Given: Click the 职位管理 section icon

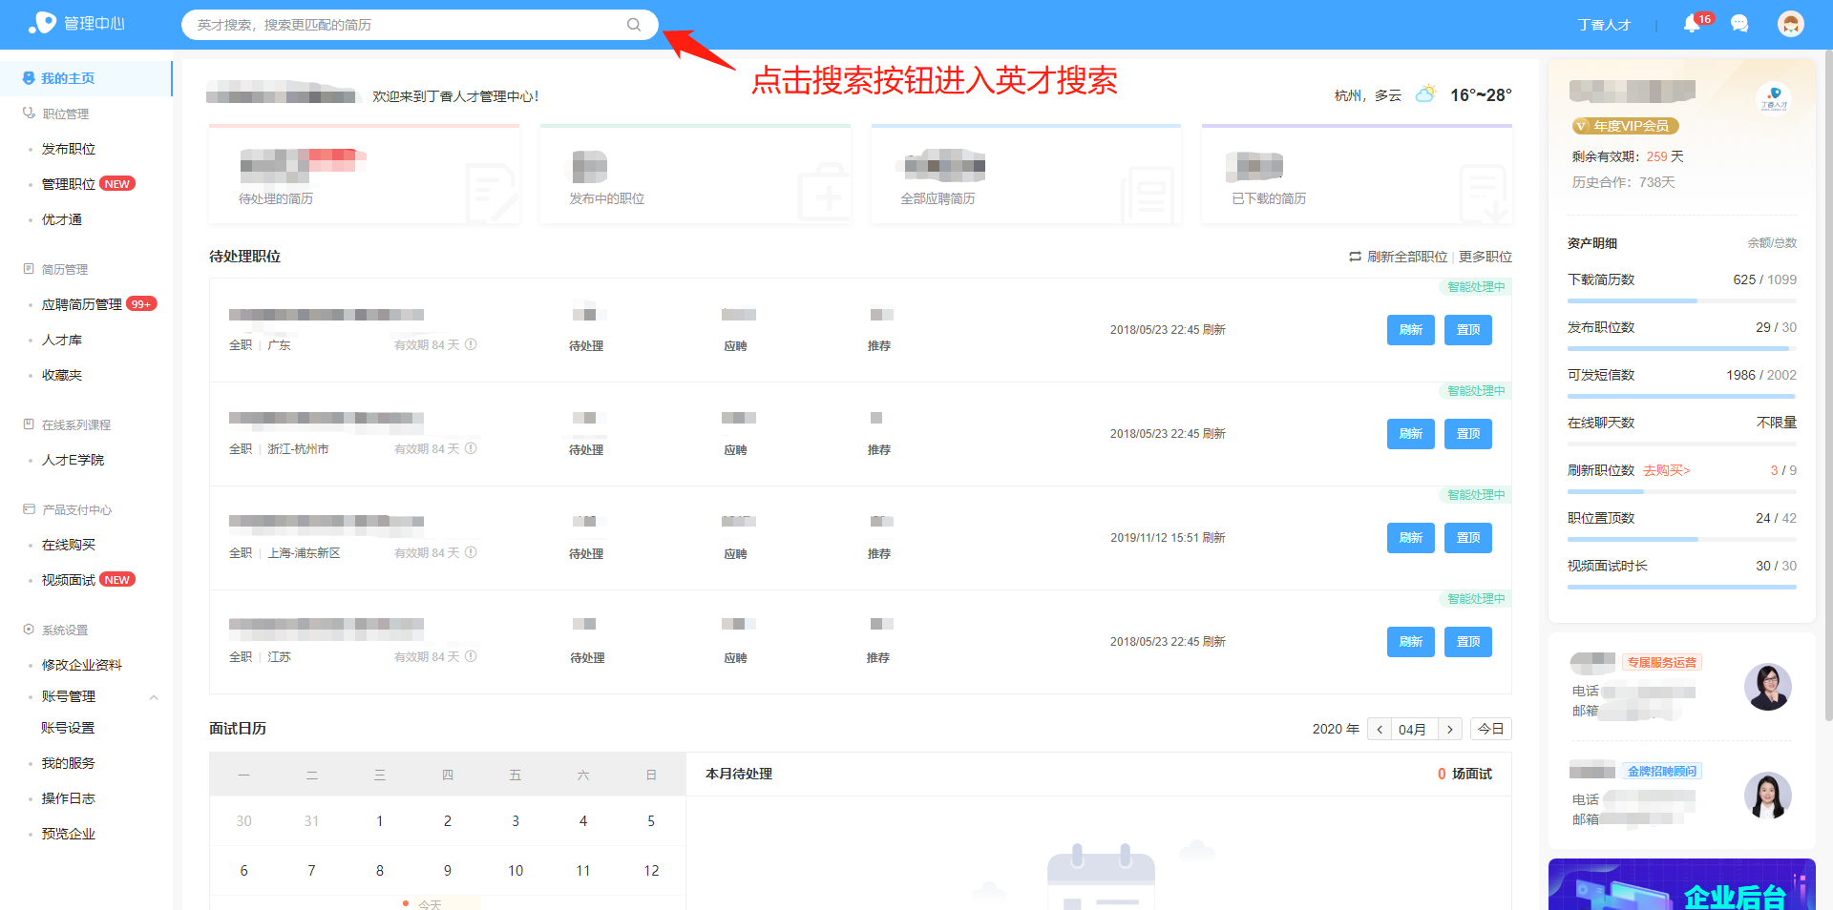Looking at the screenshot, I should click(x=29, y=114).
